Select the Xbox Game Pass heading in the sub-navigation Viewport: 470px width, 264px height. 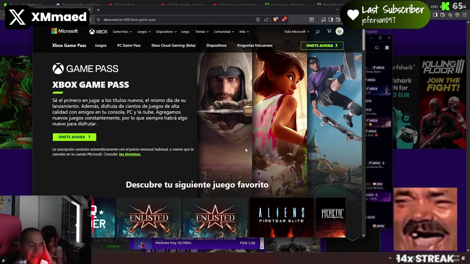pyautogui.click(x=69, y=45)
